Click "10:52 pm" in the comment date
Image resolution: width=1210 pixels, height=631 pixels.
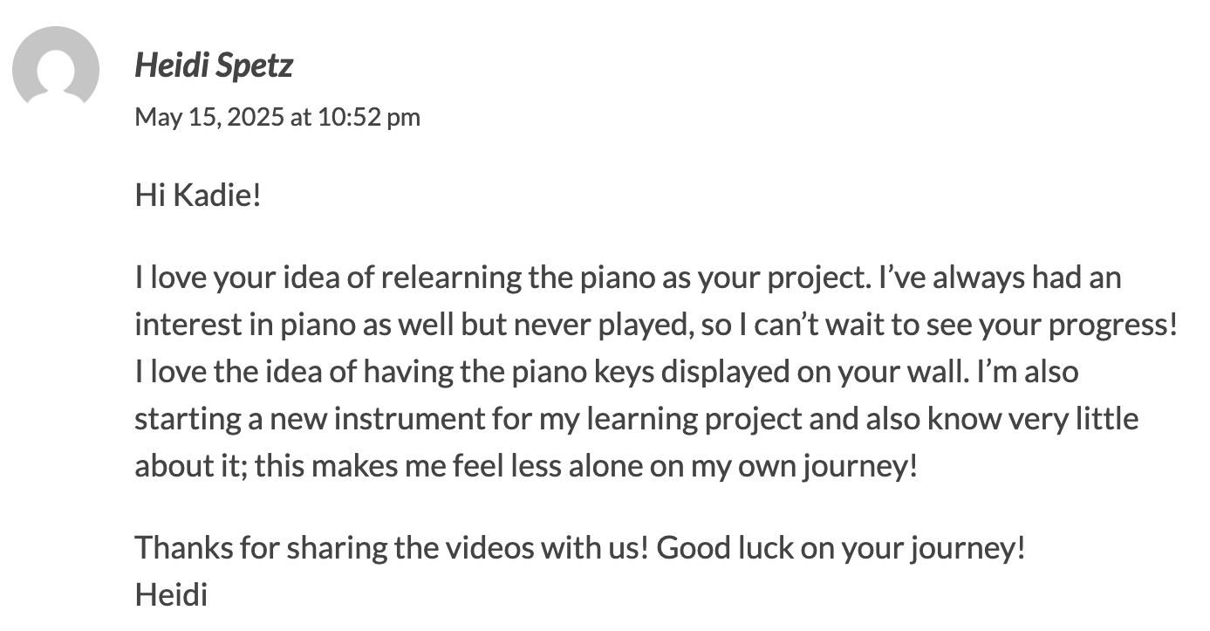pyautogui.click(x=369, y=117)
